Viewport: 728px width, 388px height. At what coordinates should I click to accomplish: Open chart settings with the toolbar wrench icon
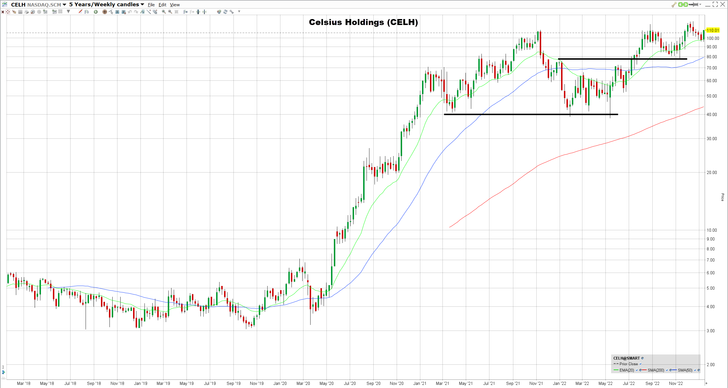pyautogui.click(x=231, y=12)
